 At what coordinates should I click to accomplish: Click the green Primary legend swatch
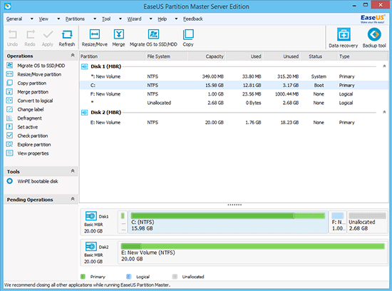pos(83,277)
